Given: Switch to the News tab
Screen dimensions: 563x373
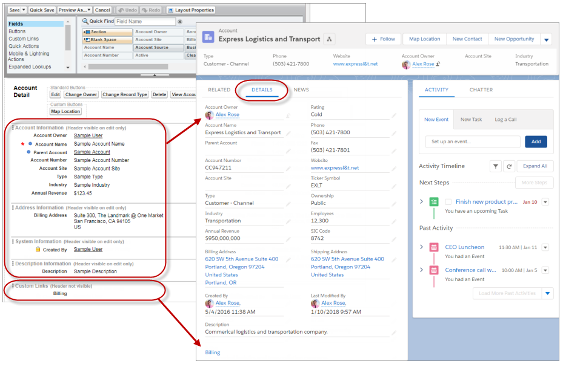Looking at the screenshot, I should 301,90.
